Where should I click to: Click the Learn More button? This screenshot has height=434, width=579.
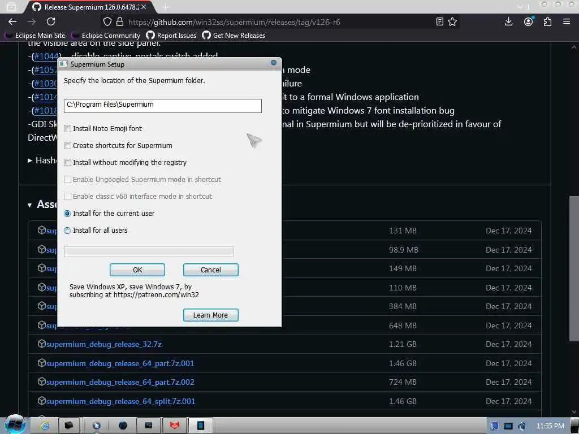click(x=211, y=315)
